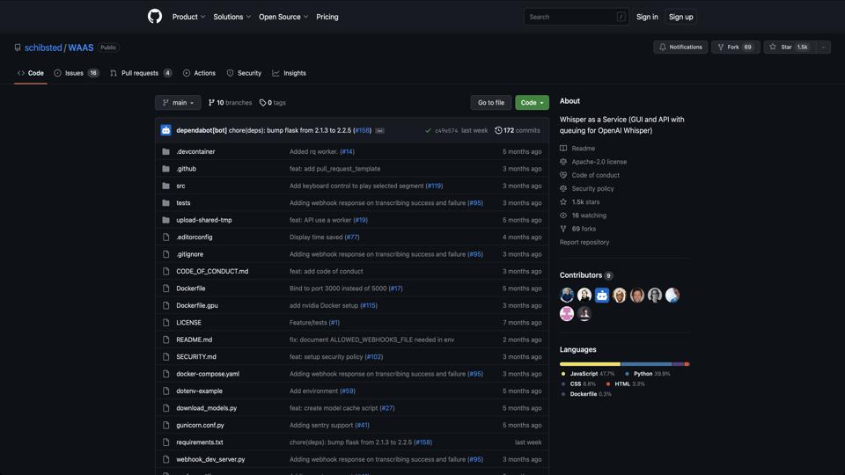Click the dependabot avatar icon in commit bar
Image resolution: width=845 pixels, height=475 pixels.
click(165, 130)
